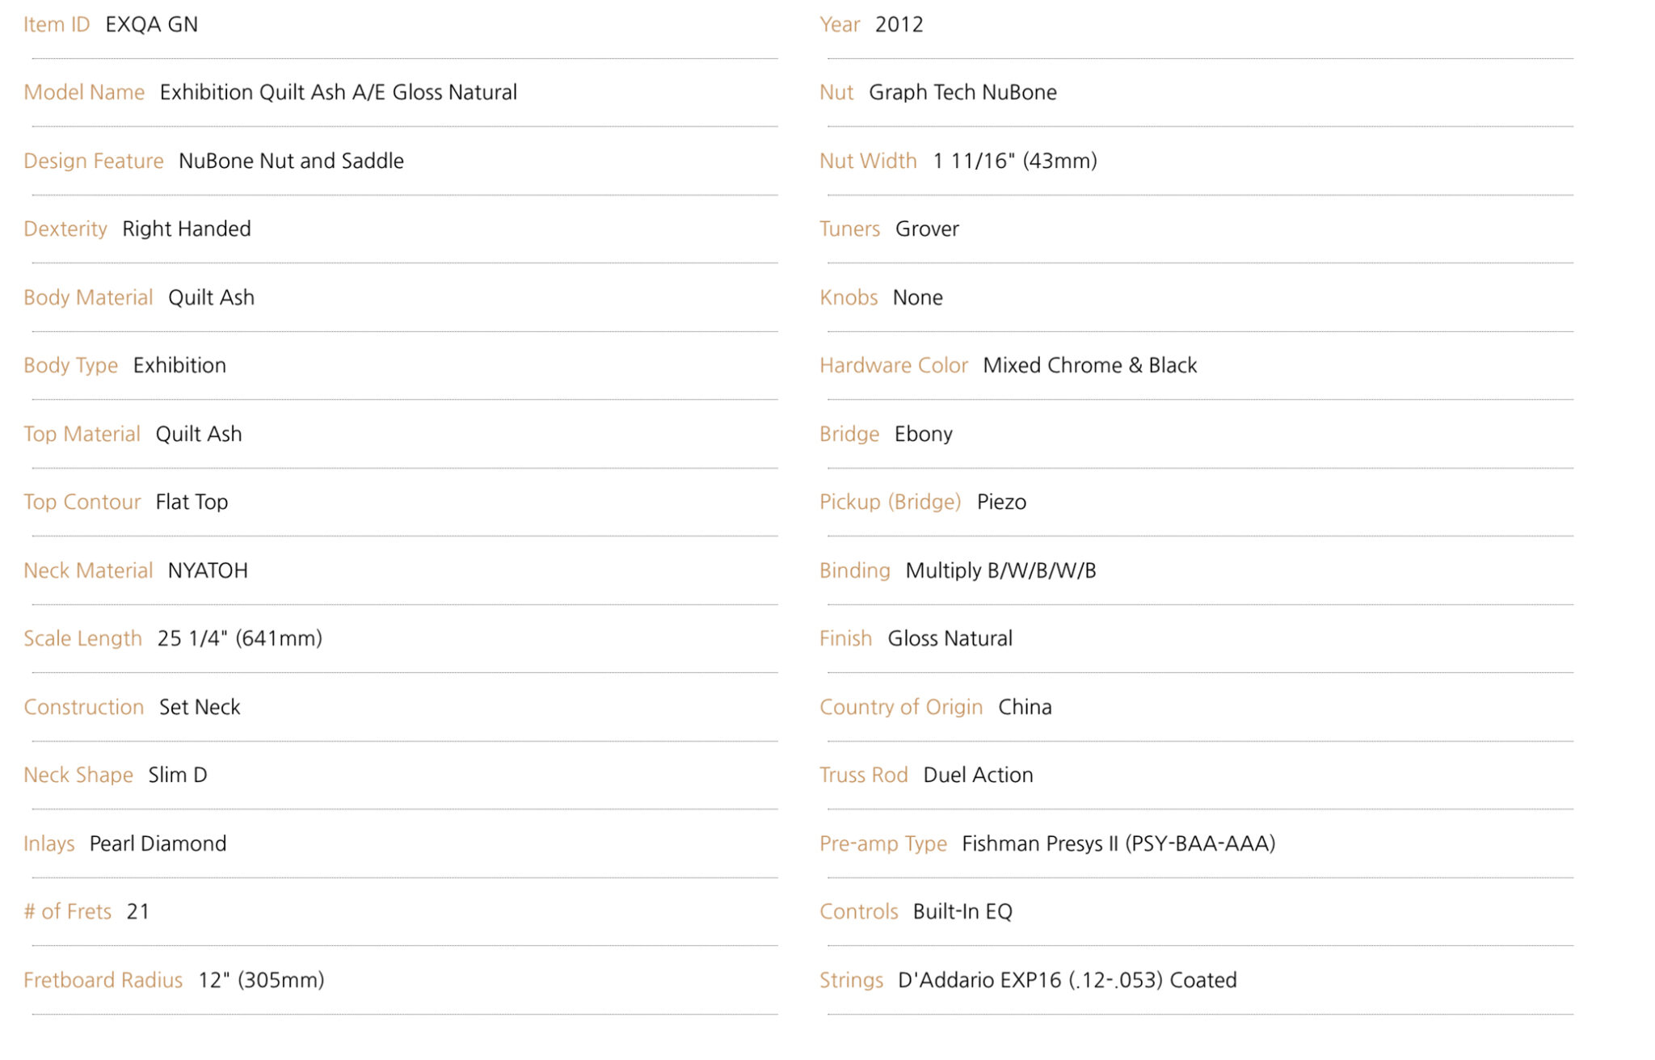Select the Model Name label
Screen dimensions: 1655x1060
84,92
